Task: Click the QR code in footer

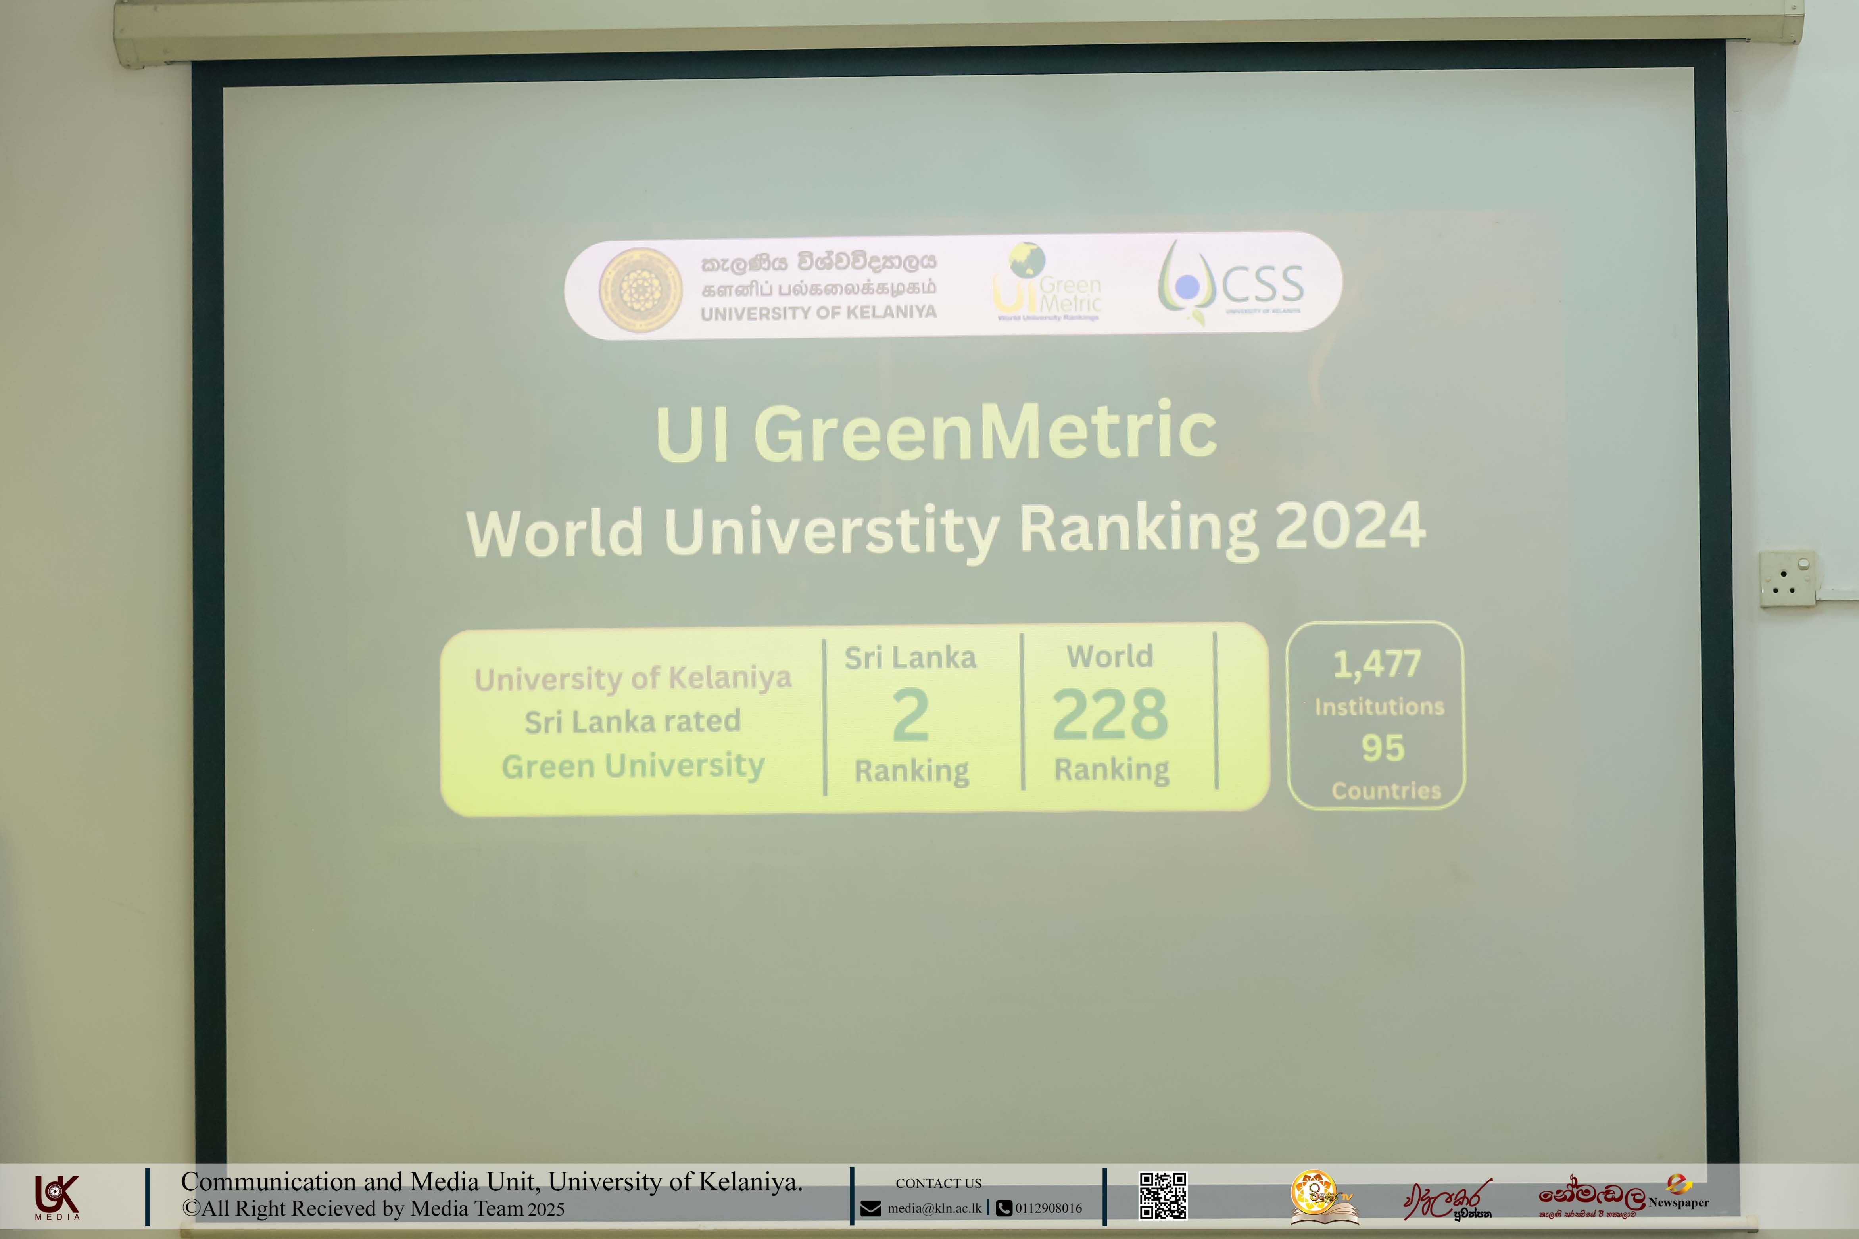Action: (x=1163, y=1195)
